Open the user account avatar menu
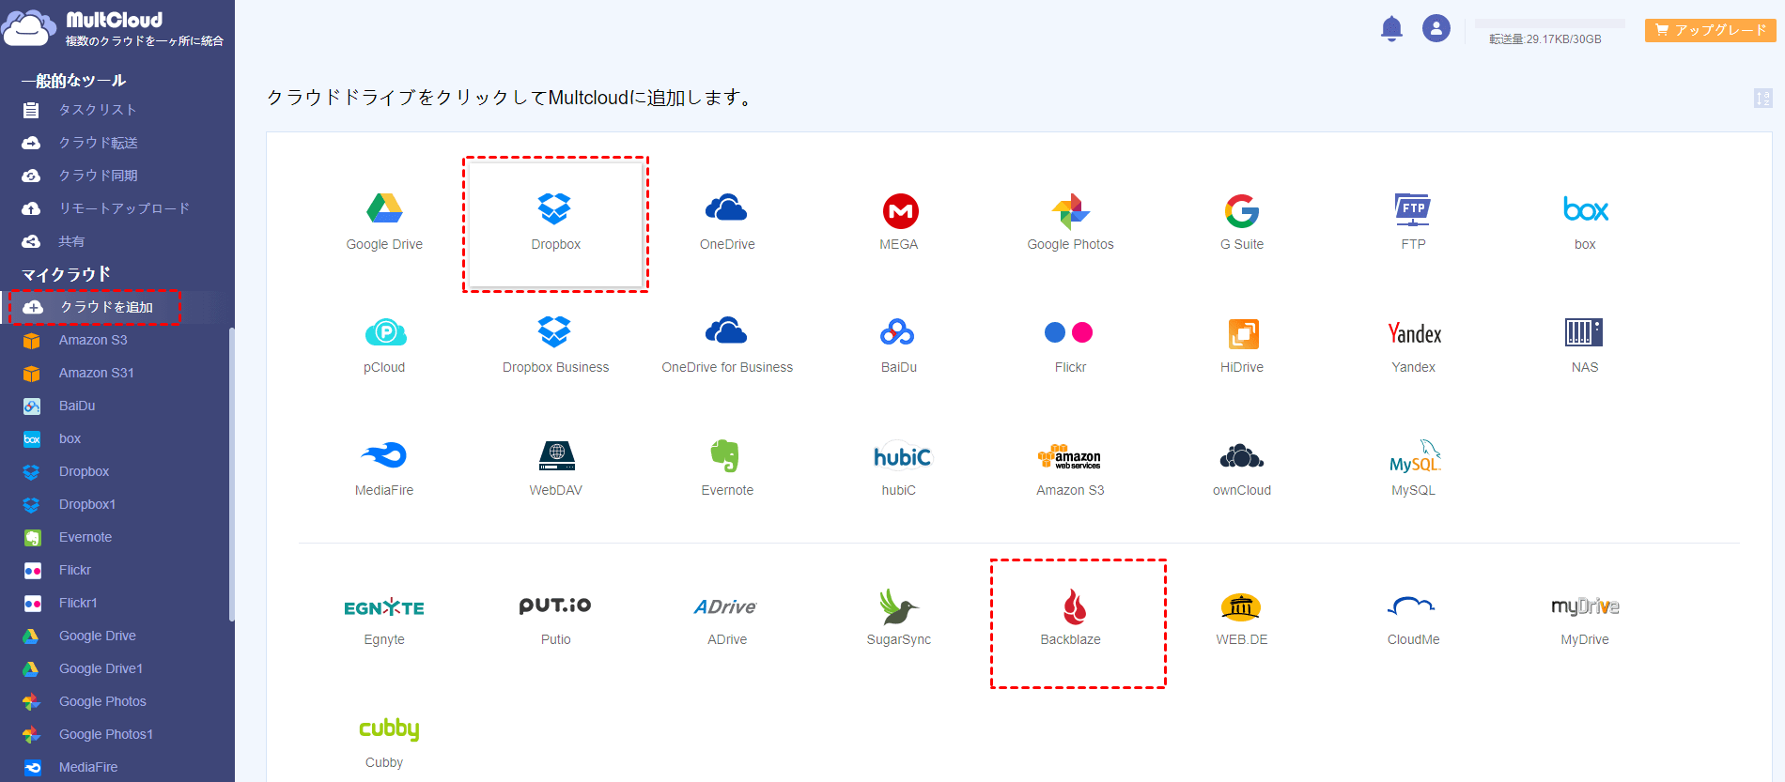This screenshot has height=782, width=1785. pos(1436,28)
